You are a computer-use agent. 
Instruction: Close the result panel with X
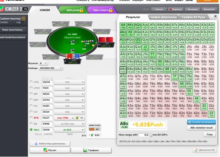click(x=215, y=16)
